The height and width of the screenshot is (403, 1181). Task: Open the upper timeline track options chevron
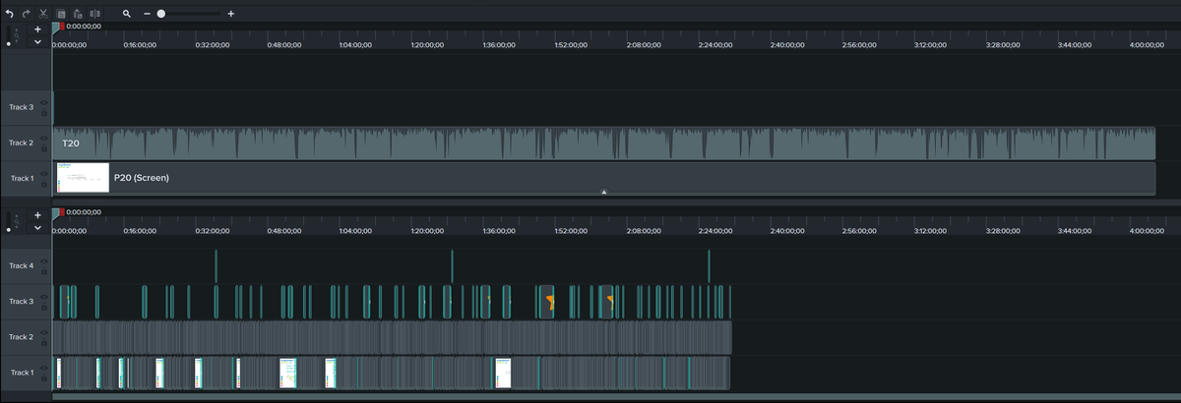(37, 42)
